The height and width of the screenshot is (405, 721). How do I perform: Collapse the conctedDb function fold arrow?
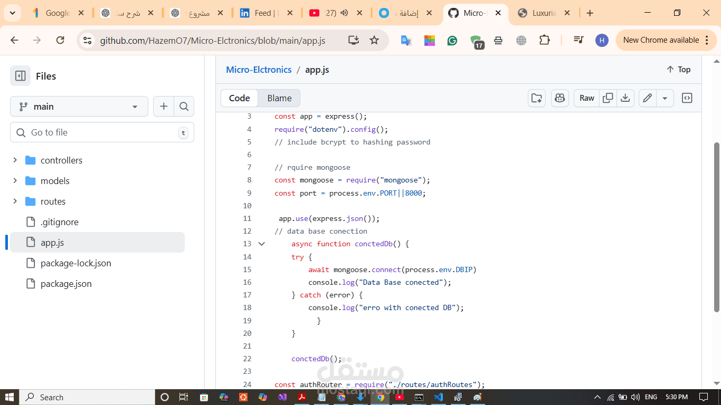(261, 244)
